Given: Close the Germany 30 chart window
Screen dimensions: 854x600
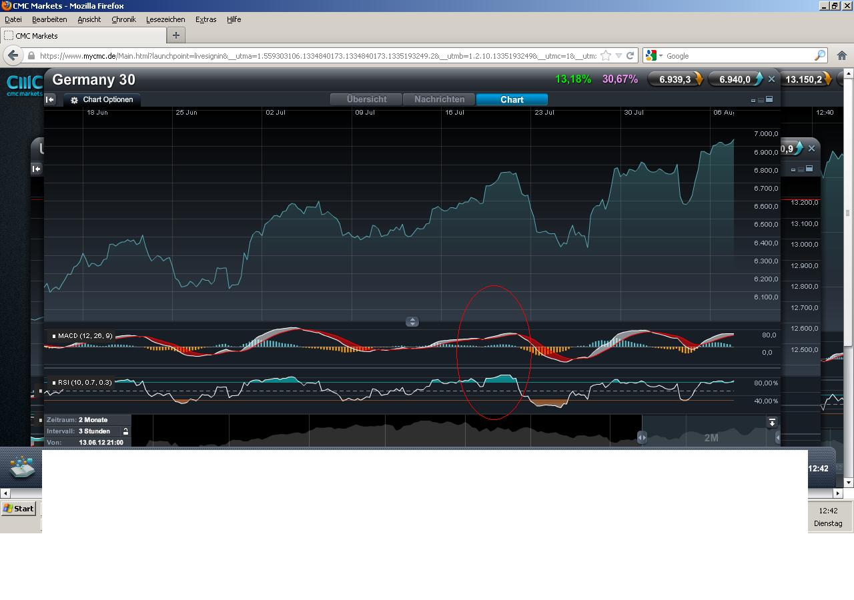Looking at the screenshot, I should [771, 79].
